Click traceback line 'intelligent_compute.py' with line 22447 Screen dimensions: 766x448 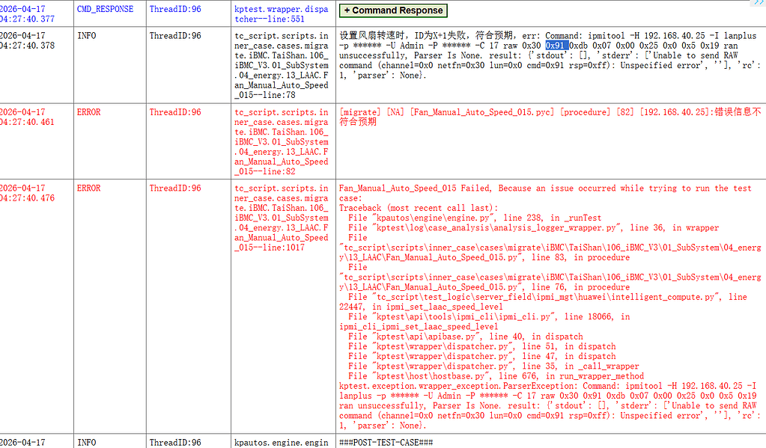click(x=543, y=301)
